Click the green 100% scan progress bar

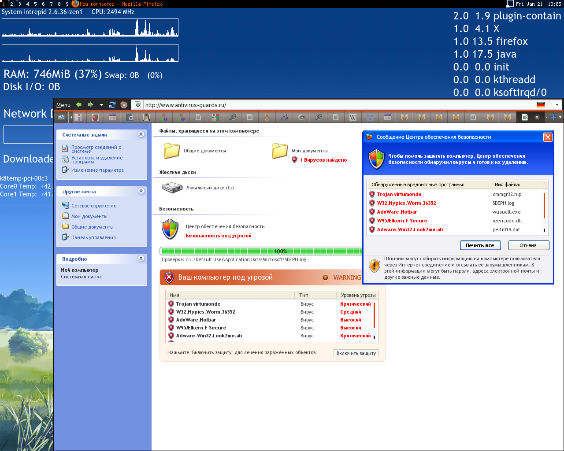(x=261, y=251)
